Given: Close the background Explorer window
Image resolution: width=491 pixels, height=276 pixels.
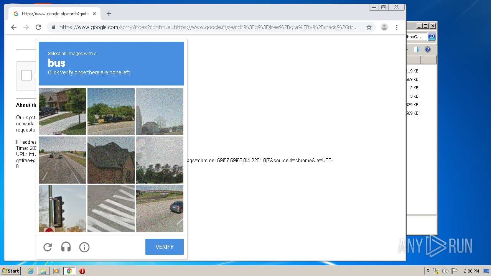Looking at the screenshot, I should [433, 26].
